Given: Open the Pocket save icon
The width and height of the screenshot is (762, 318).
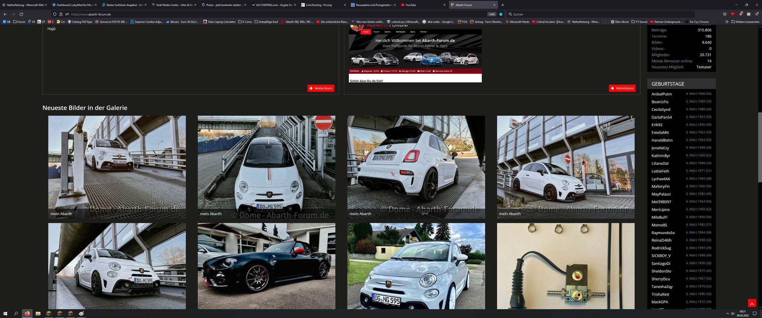Looking at the screenshot, I should pos(725,14).
